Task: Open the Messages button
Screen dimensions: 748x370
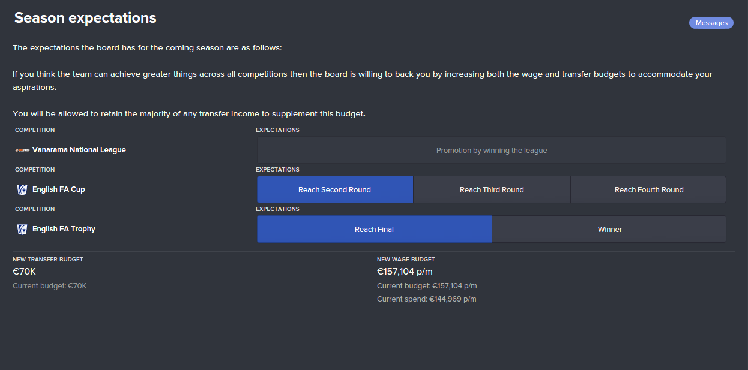Action: point(711,23)
